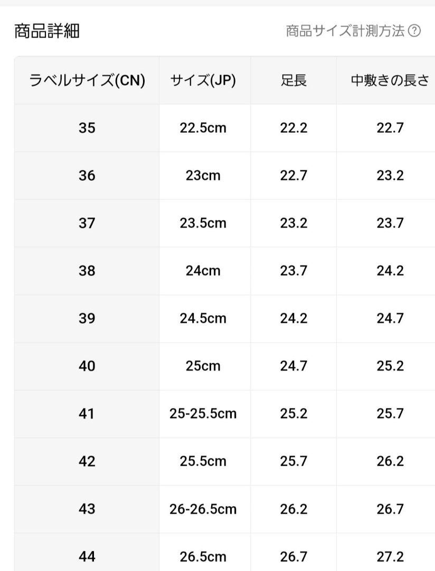Click the size 40 label cell
The image size is (435, 571).
point(87,366)
